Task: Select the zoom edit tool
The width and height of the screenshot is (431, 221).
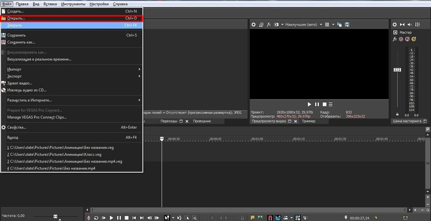Action: tap(194, 218)
